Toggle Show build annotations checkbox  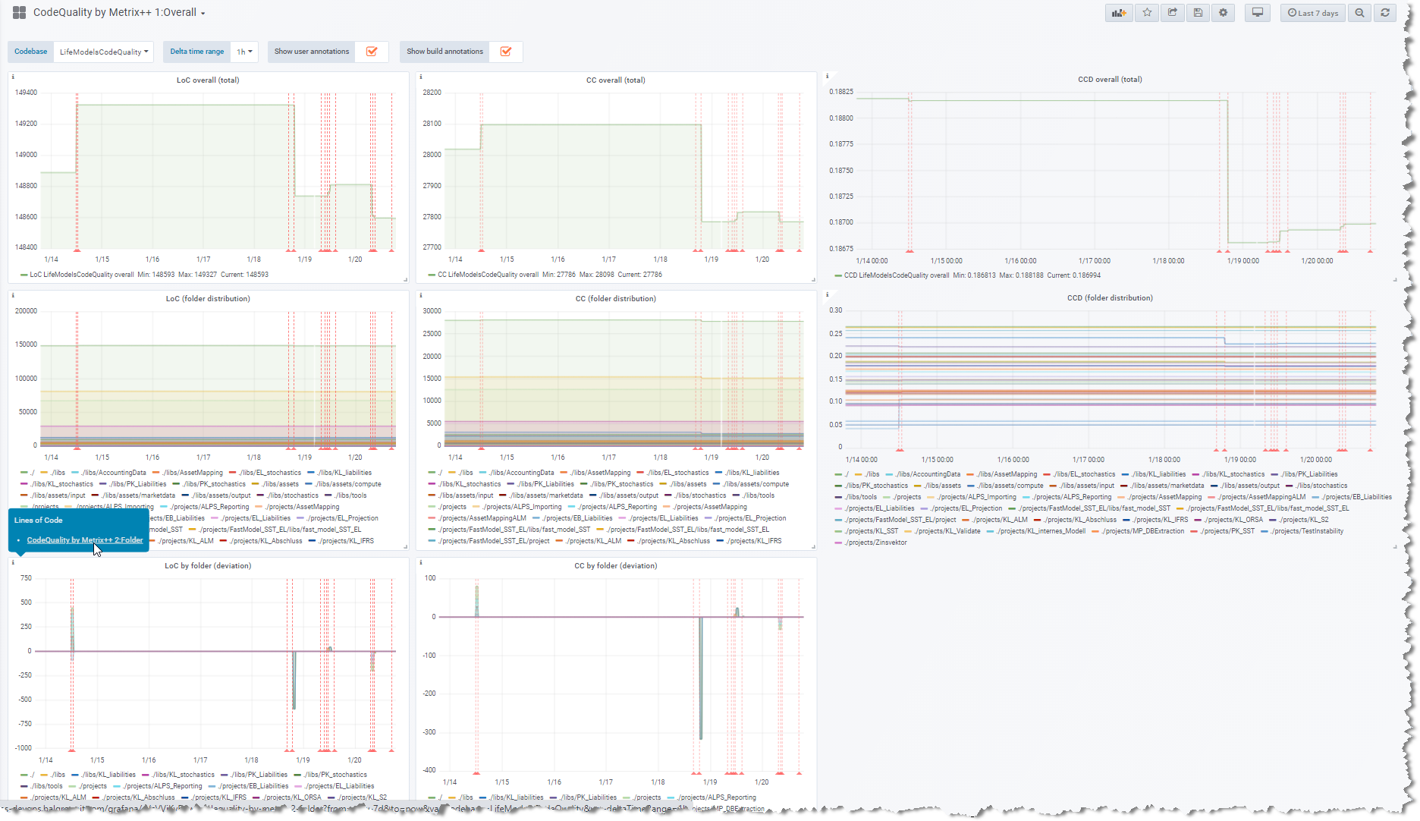click(x=506, y=52)
